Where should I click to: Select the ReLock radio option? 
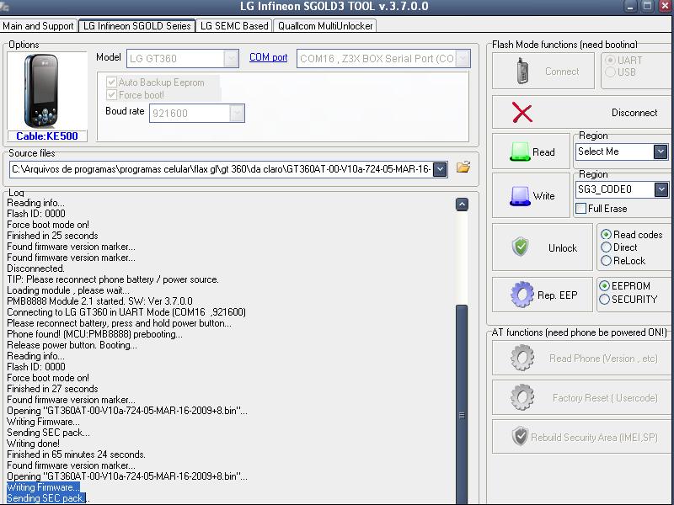[x=607, y=261]
